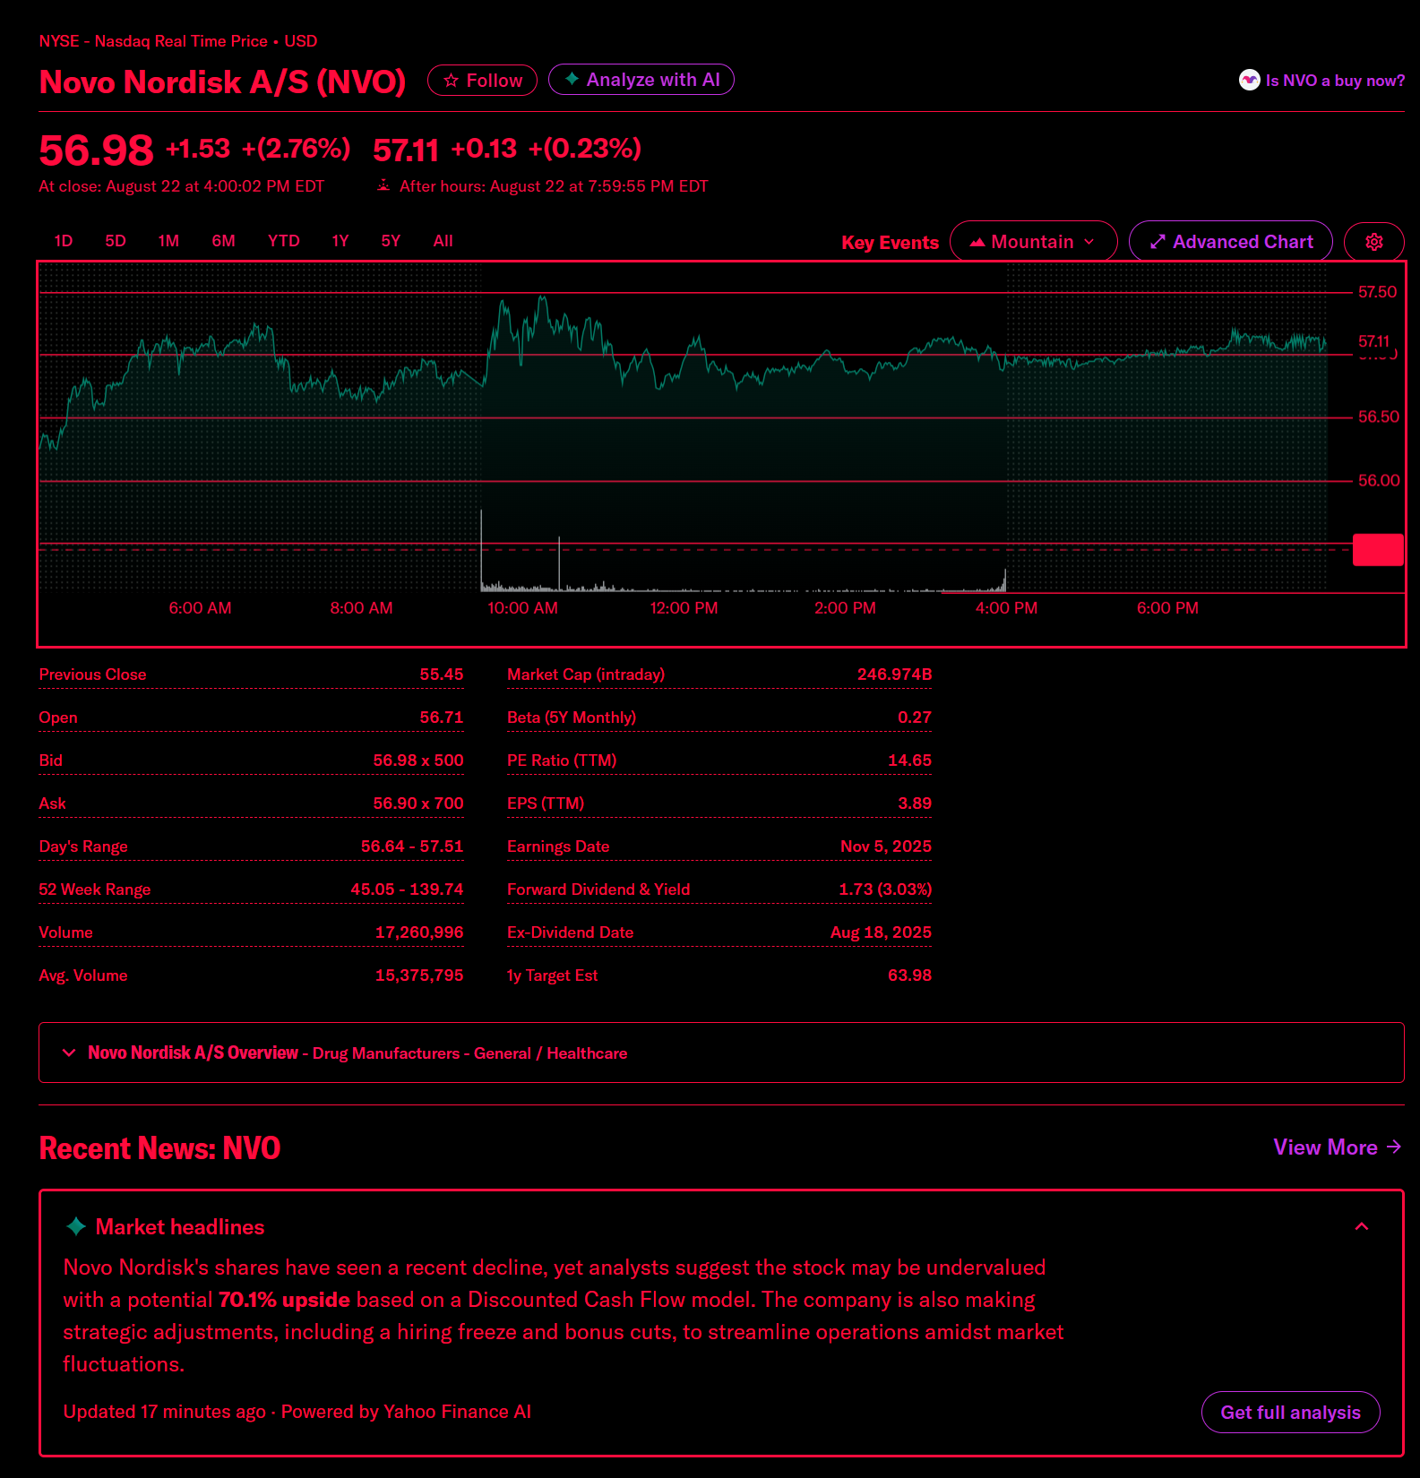Click the 70.1% upside text
The height and width of the screenshot is (1478, 1420).
pos(284,1300)
